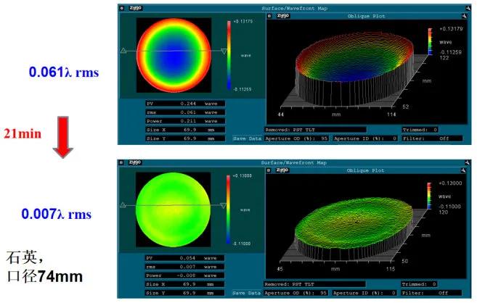Click zygo logo beside Surface/Wavefront Map title, PV 0.054 window

pos(135,162)
